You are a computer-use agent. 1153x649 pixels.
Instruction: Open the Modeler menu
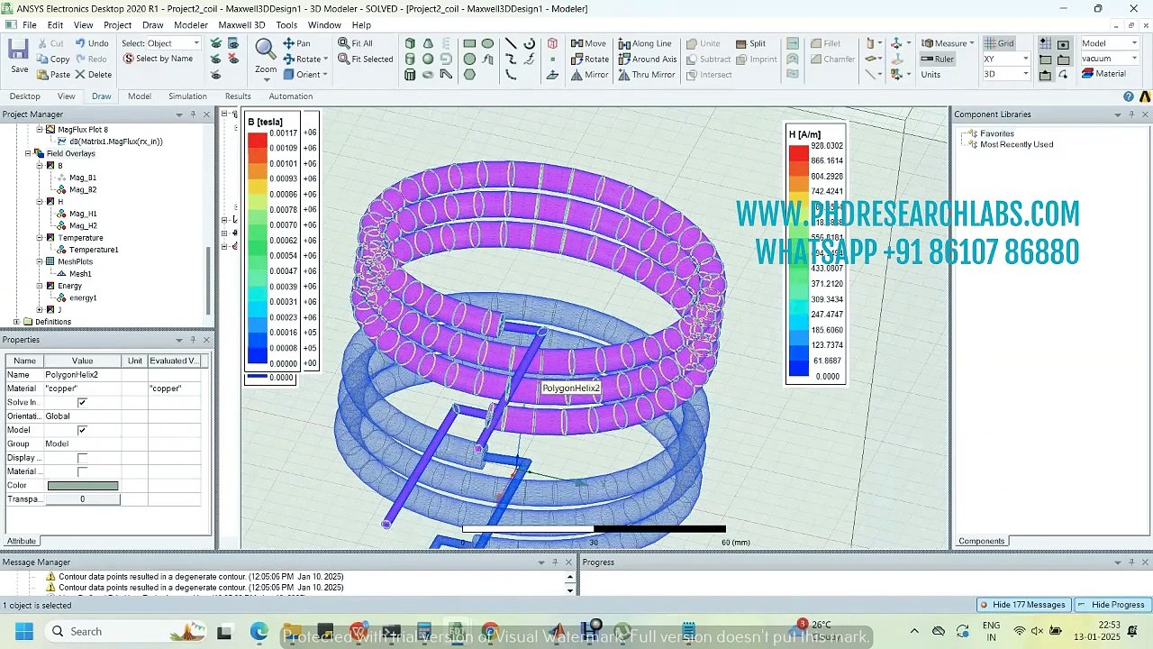(190, 25)
